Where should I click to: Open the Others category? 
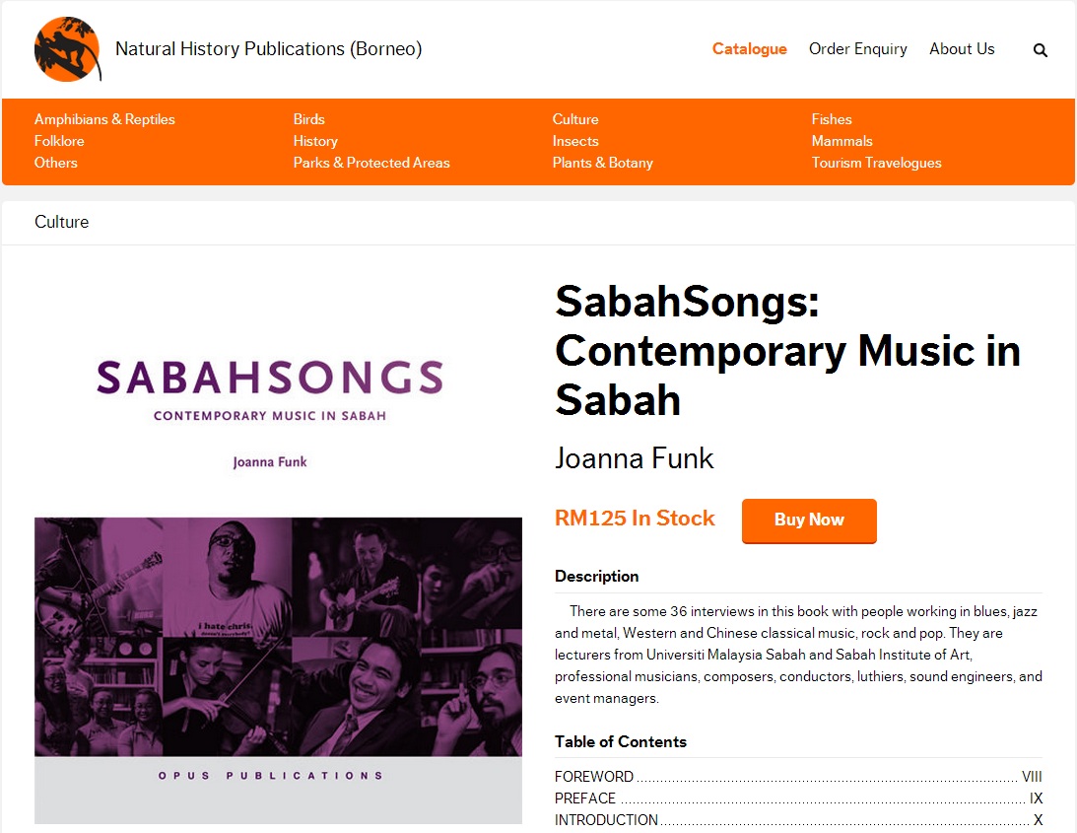click(55, 163)
